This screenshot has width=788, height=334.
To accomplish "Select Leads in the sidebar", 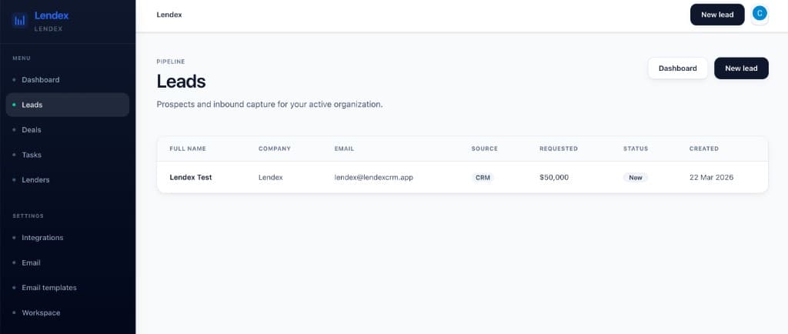I will pyautogui.click(x=32, y=105).
